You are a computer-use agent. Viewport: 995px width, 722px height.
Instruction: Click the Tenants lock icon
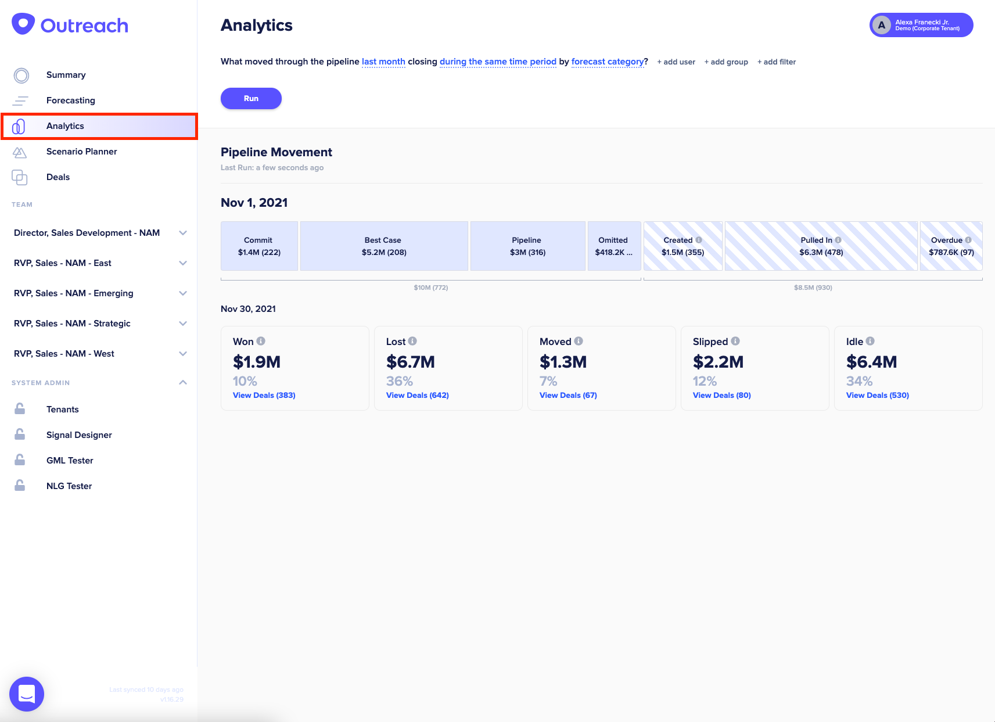(20, 409)
